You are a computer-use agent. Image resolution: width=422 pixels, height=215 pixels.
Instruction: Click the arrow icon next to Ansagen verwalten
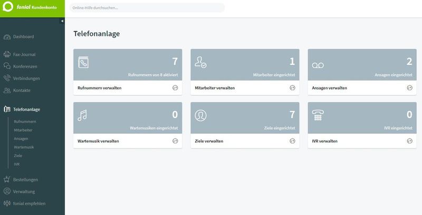click(x=410, y=87)
